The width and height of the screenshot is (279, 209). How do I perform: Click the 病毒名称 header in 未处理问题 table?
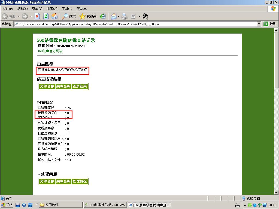(x=63, y=181)
